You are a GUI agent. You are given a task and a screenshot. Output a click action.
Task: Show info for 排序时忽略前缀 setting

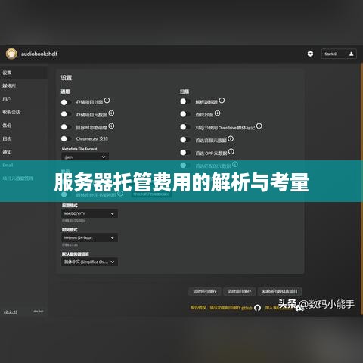click(x=111, y=126)
